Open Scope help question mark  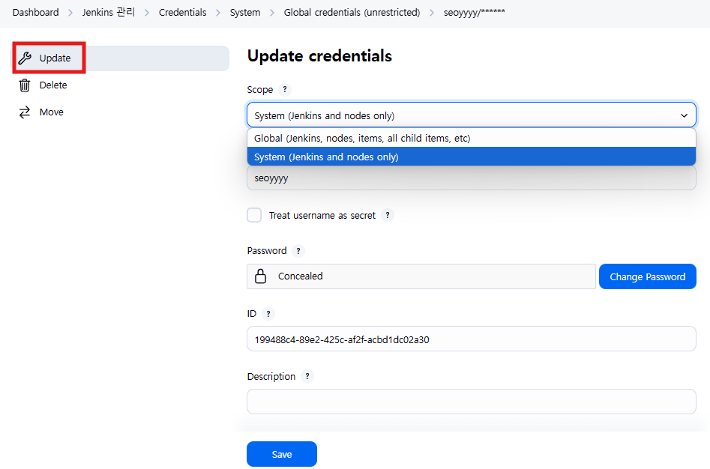click(284, 90)
